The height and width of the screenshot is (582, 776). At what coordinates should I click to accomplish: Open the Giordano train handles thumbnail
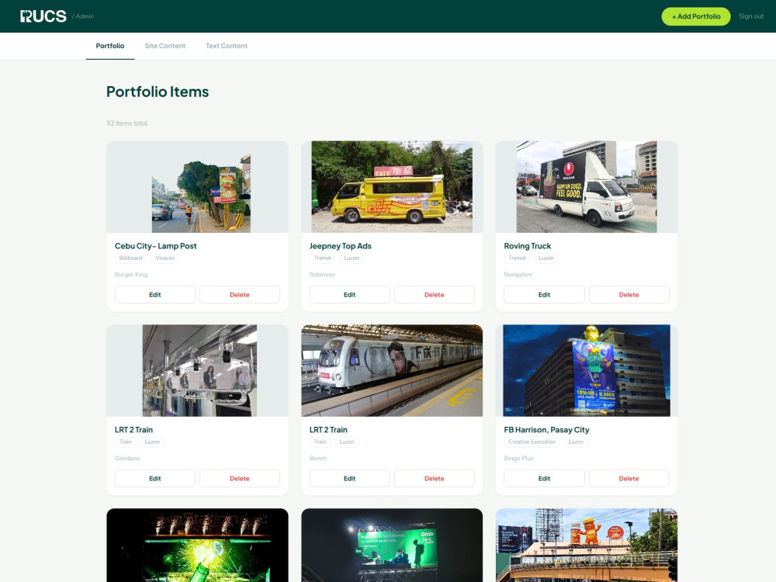[x=197, y=370]
